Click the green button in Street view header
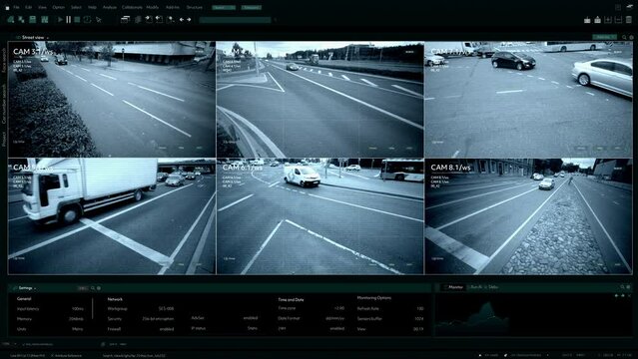 coord(604,37)
